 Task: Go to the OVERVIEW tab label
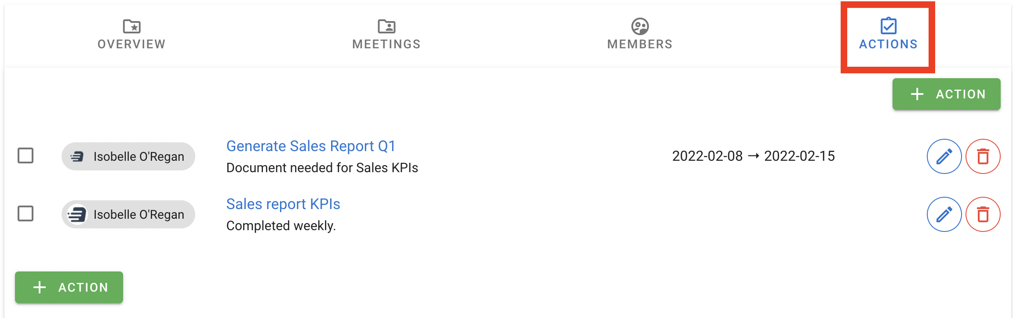[131, 44]
